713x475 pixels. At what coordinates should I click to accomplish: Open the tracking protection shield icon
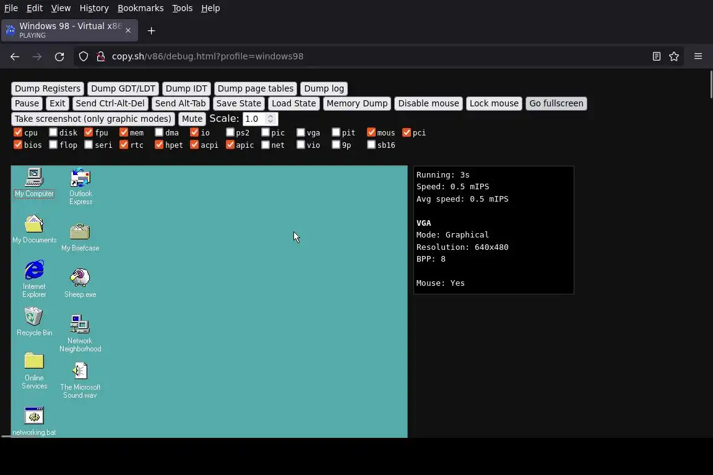tap(83, 56)
